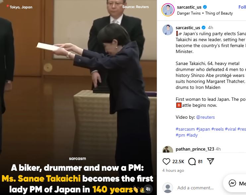Screen dimensions: 246x195
Task: Open pathan_prince_123 commenter avatar
Action: click(x=168, y=150)
